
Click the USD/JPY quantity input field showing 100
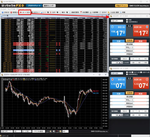coord(115,63)
